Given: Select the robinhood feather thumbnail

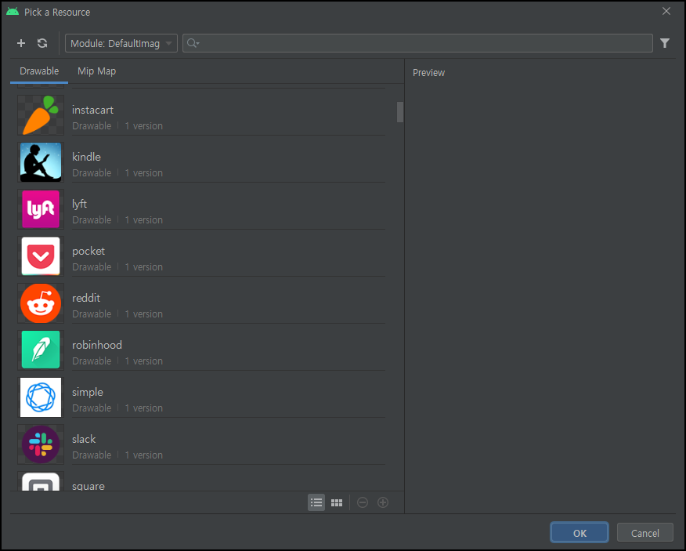Looking at the screenshot, I should pos(41,350).
